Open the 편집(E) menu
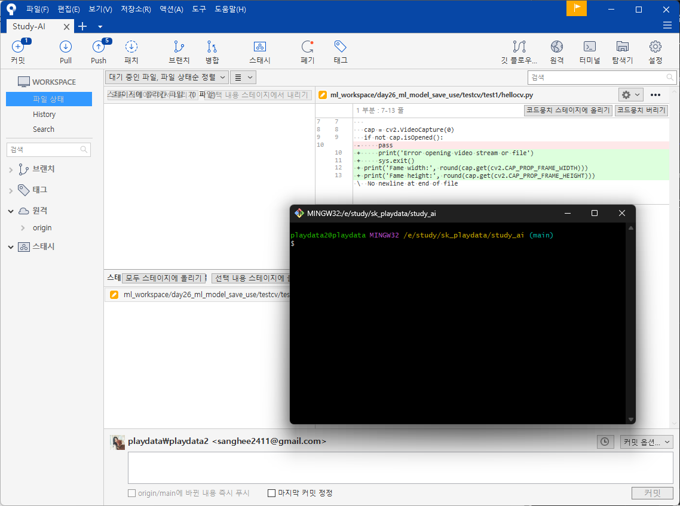680x506 pixels. click(x=69, y=9)
